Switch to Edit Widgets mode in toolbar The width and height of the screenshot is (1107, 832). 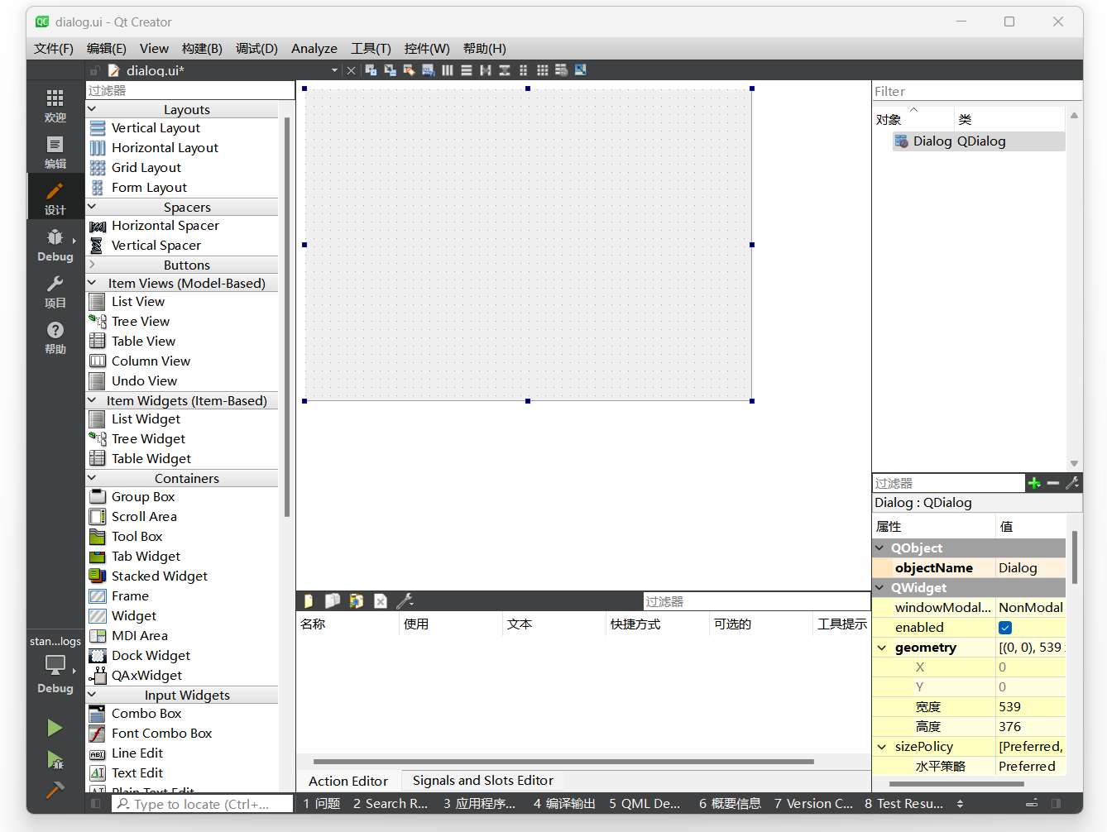pyautogui.click(x=371, y=70)
